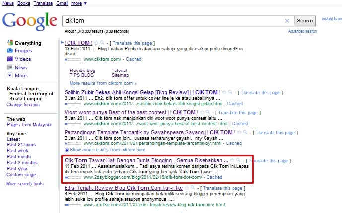The image size is (342, 213).
Task: Expand 'Show more results from ciktom.com' plus icon
Action: (x=67, y=150)
